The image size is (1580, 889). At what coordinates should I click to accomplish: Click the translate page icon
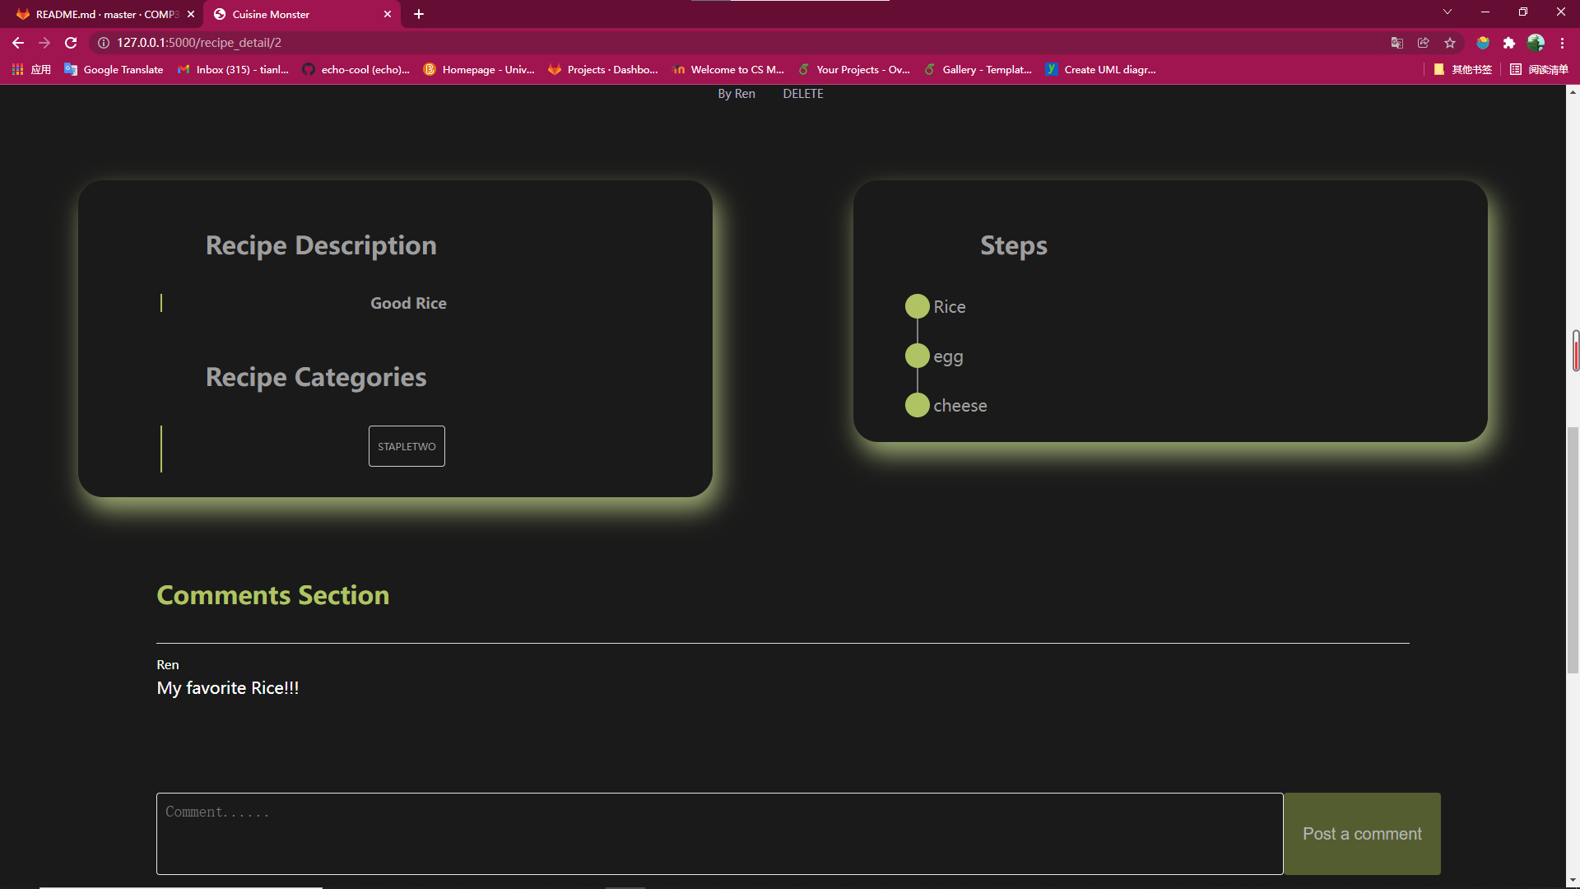coord(1396,43)
